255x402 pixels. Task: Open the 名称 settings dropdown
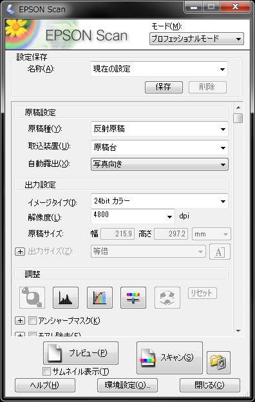point(159,69)
